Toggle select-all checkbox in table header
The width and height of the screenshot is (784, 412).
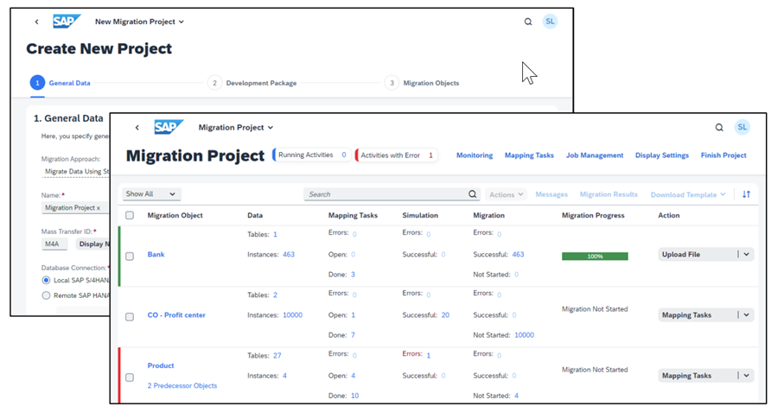click(x=130, y=215)
